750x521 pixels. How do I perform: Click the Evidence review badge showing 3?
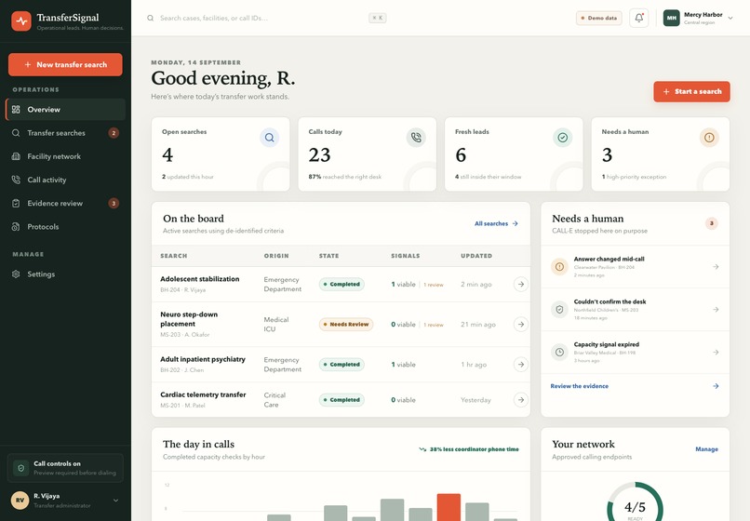click(114, 204)
